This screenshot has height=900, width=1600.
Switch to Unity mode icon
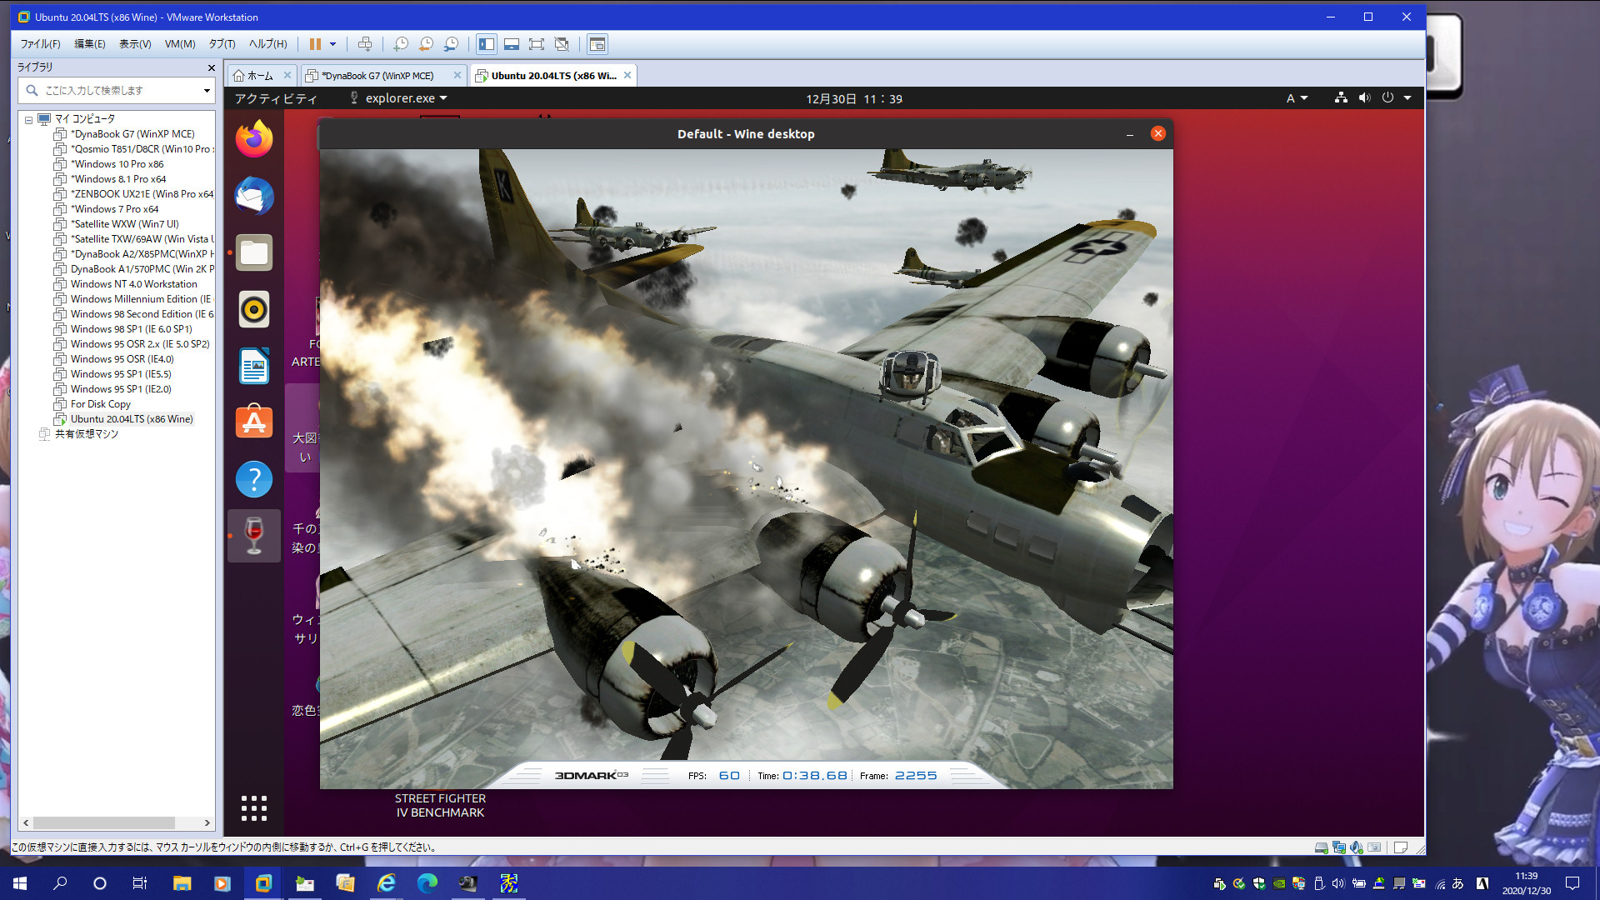pos(562,44)
